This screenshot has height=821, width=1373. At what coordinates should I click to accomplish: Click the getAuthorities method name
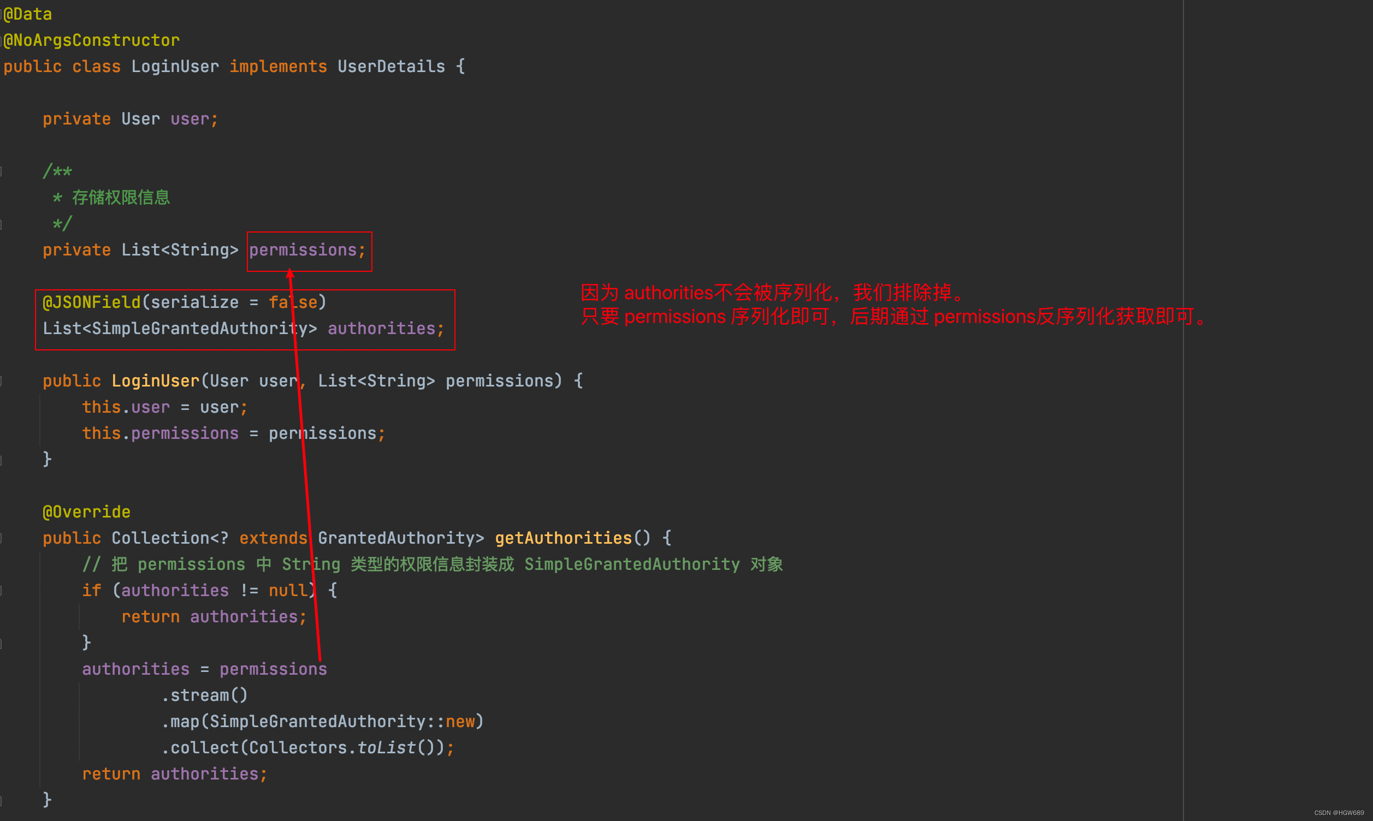(x=564, y=538)
